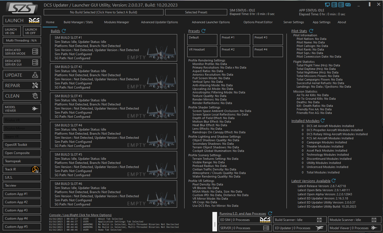
Task: Click the SZS logo
Action: click(x=22, y=8)
